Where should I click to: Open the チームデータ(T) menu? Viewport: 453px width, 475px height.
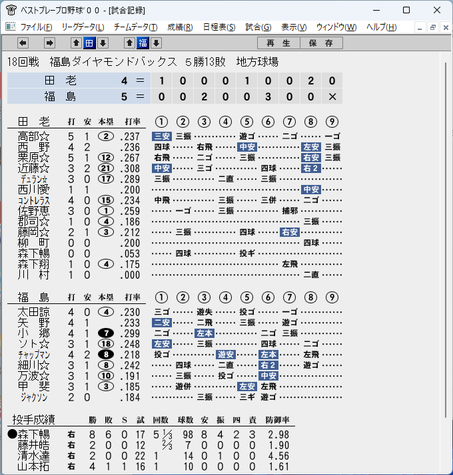136,27
